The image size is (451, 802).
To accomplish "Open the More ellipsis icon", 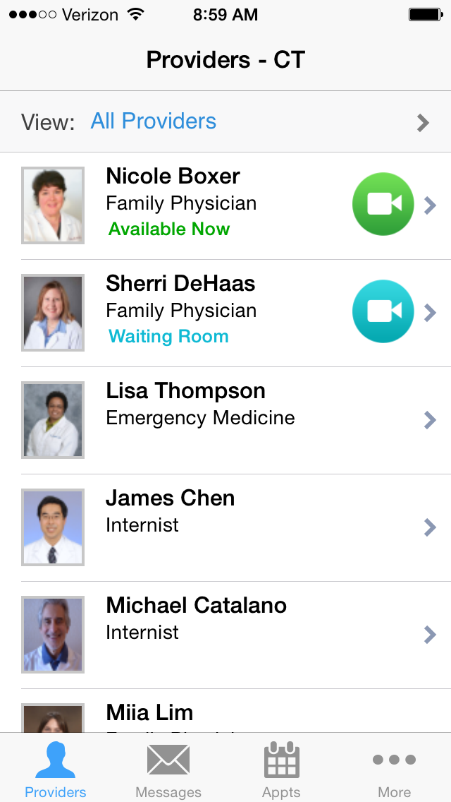I will 394,760.
